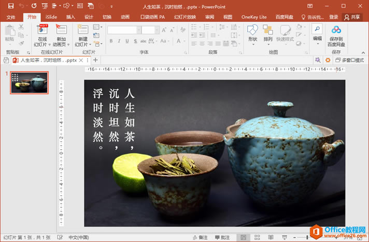The width and height of the screenshot is (369, 242).
Task: Click the text box icon in Quick Access toolbar
Action: point(80,6)
